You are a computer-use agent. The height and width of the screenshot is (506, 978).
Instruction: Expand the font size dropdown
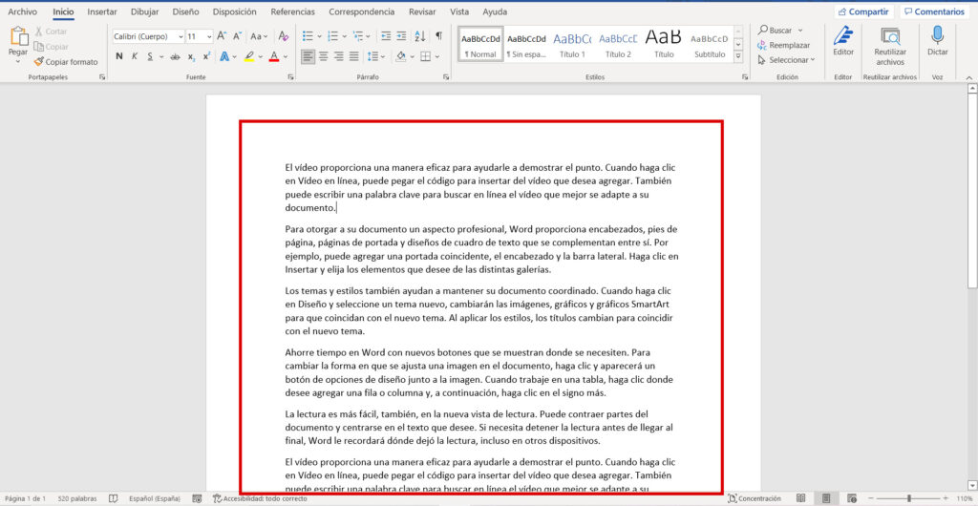[207, 36]
